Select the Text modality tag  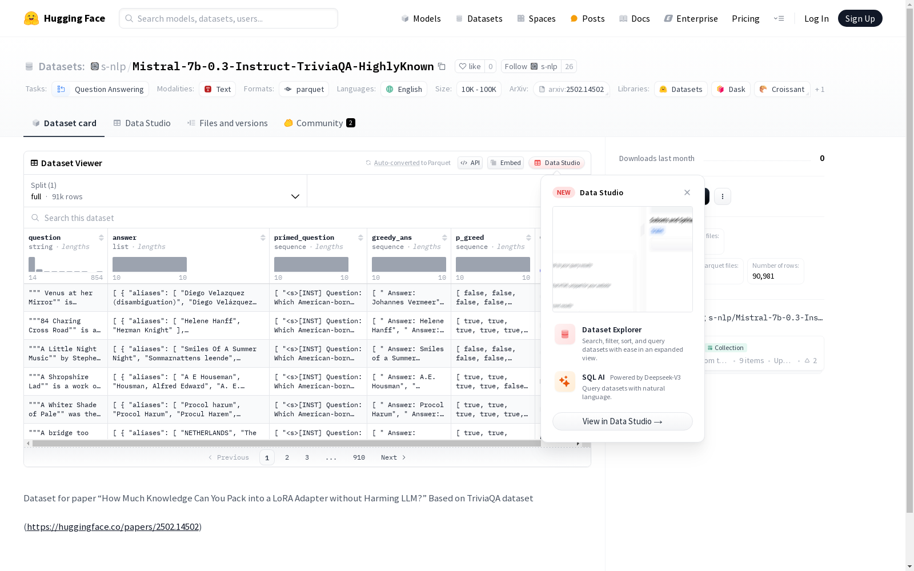click(217, 89)
